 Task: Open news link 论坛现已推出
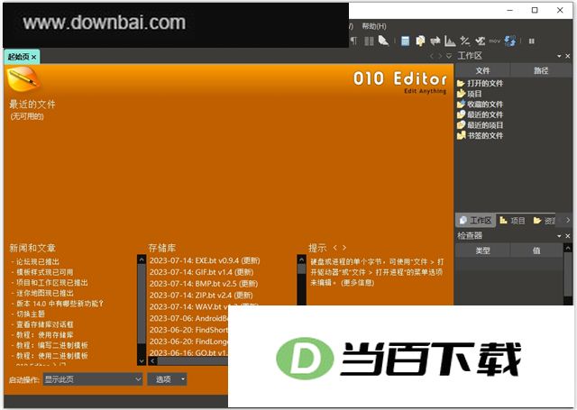(38, 262)
